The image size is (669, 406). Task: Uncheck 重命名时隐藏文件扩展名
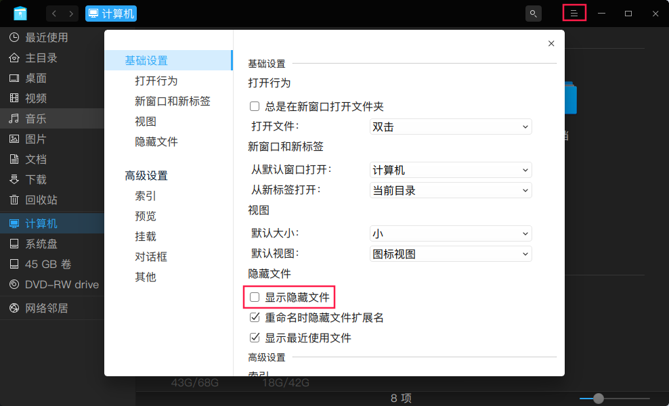(255, 317)
